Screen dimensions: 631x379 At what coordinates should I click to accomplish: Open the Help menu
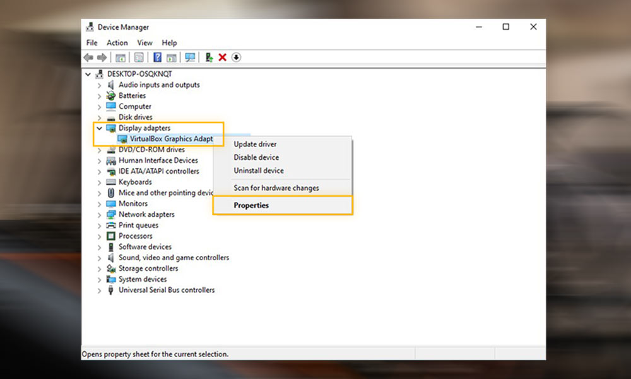point(169,43)
